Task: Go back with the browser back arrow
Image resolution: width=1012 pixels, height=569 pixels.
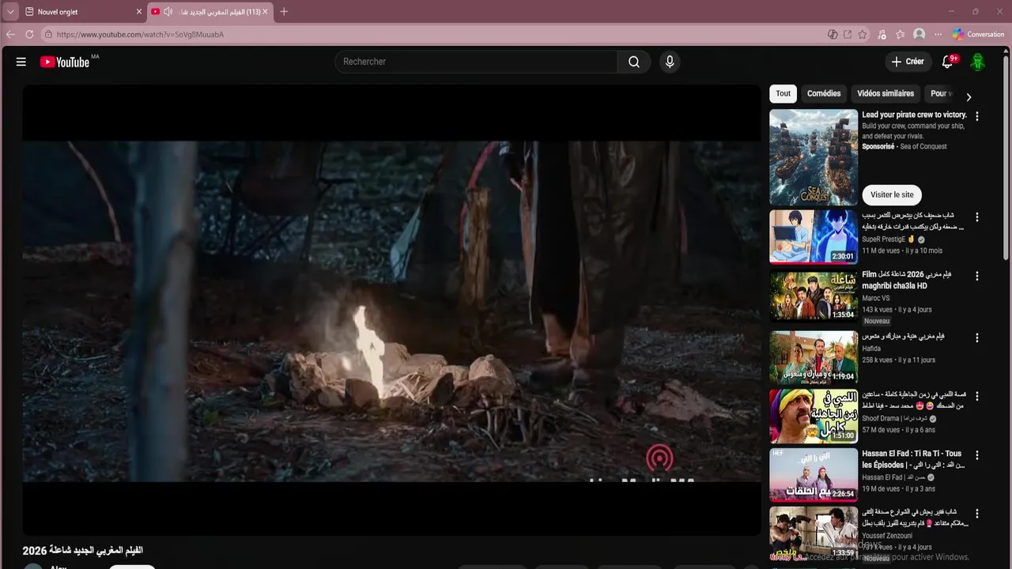Action: tap(10, 34)
